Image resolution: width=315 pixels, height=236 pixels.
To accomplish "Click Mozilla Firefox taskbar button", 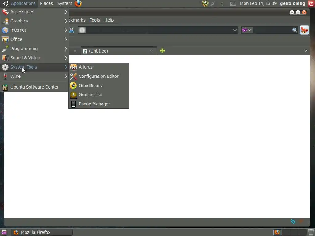I will [x=42, y=232].
